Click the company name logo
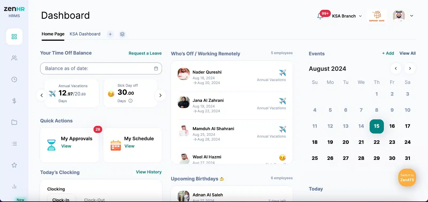428x202 pixels. tap(377, 16)
